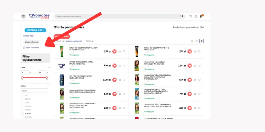Open user account icon in header
Image resolution: width=265 pixels, height=132 pixels.
point(196,16)
